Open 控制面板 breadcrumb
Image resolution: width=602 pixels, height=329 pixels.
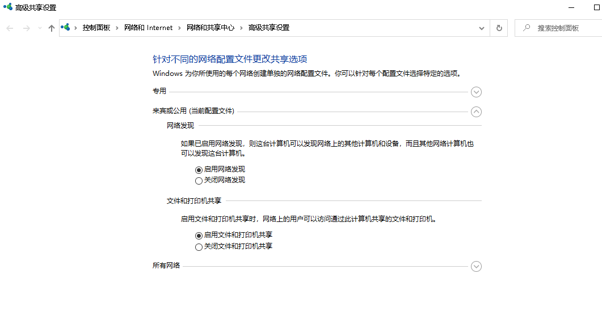point(96,28)
